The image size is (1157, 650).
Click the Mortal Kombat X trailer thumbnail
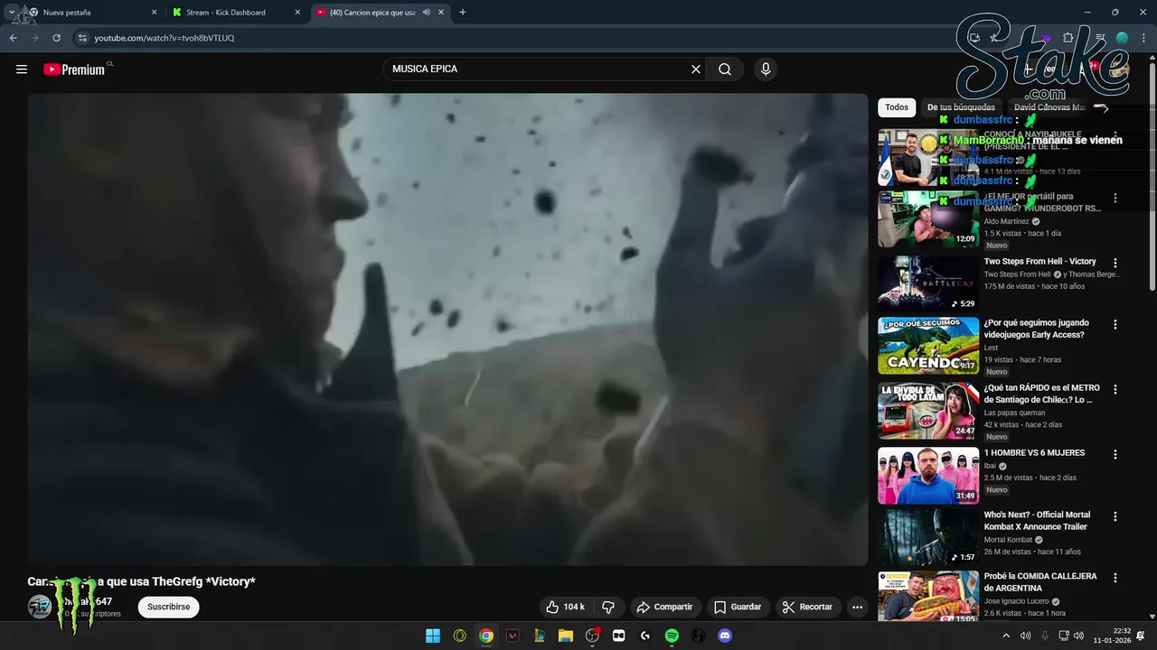[x=928, y=537]
